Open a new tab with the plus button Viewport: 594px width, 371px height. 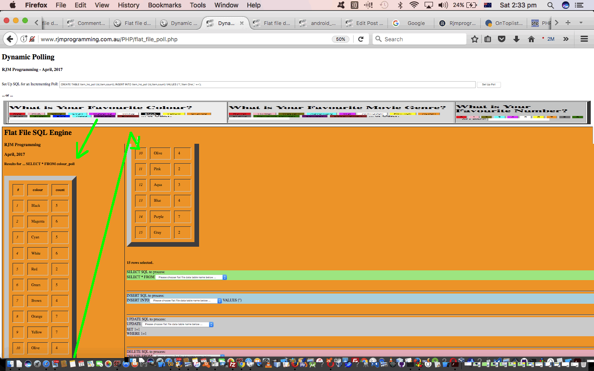point(568,23)
